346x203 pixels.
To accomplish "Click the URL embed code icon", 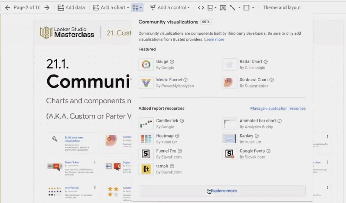I will (x=201, y=8).
